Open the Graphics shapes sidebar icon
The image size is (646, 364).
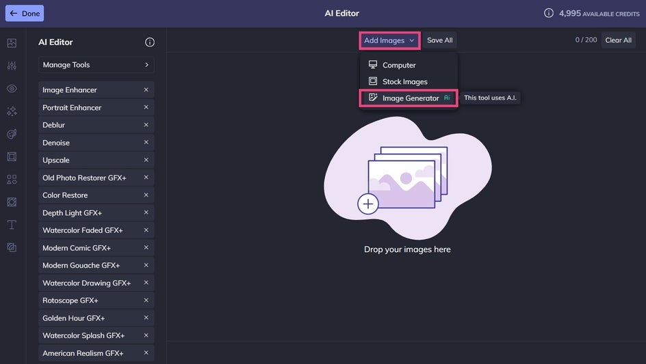12,180
